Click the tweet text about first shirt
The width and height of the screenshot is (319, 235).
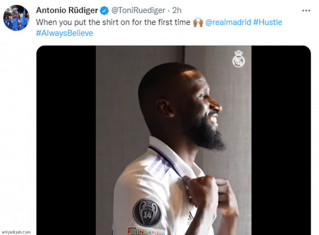pyautogui.click(x=113, y=22)
